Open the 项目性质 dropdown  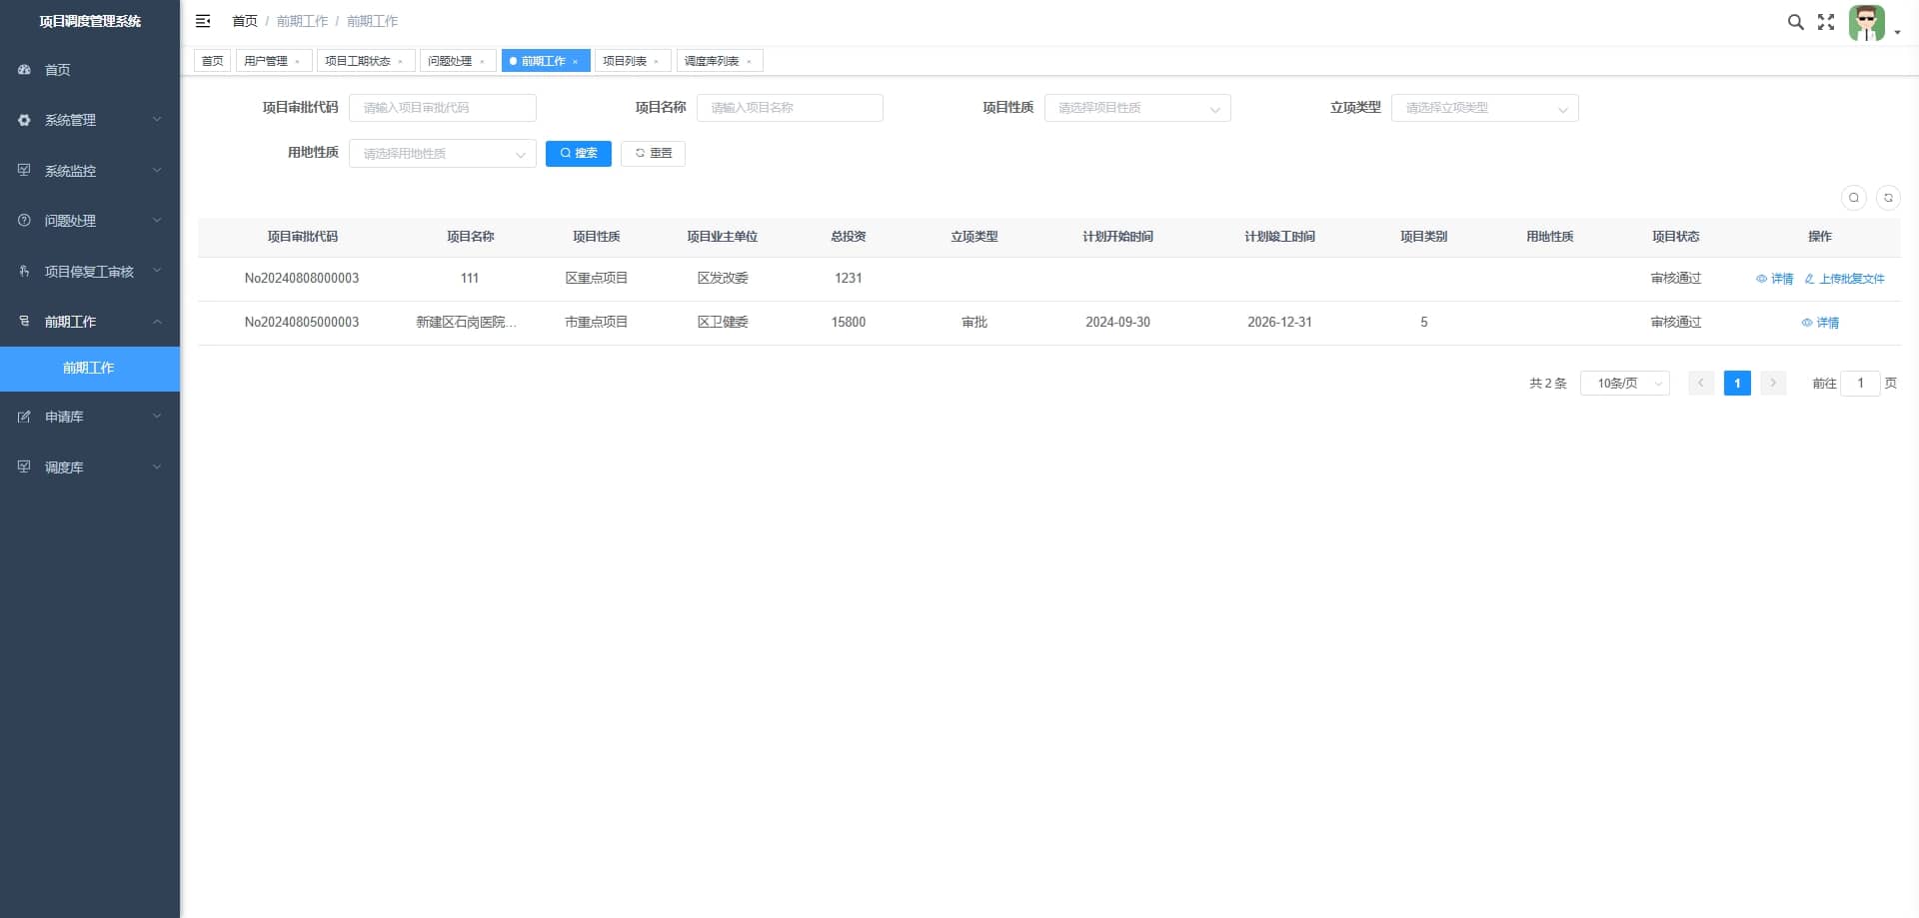pos(1137,108)
